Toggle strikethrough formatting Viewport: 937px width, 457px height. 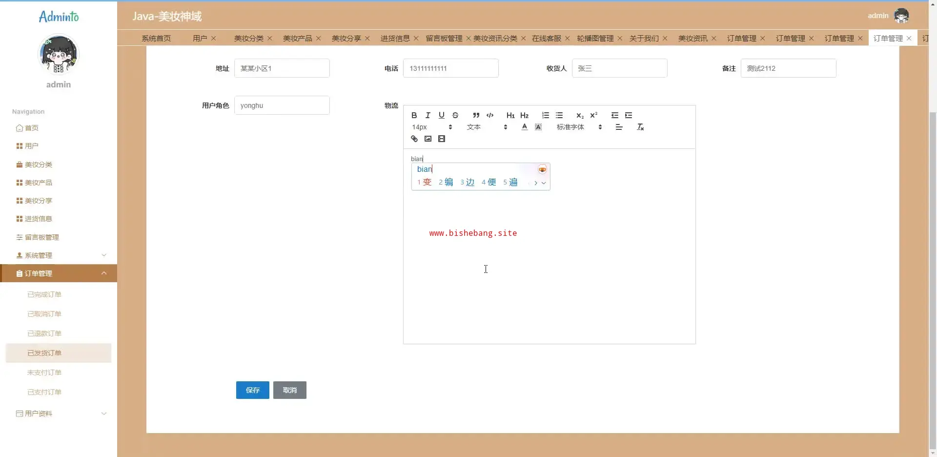455,115
